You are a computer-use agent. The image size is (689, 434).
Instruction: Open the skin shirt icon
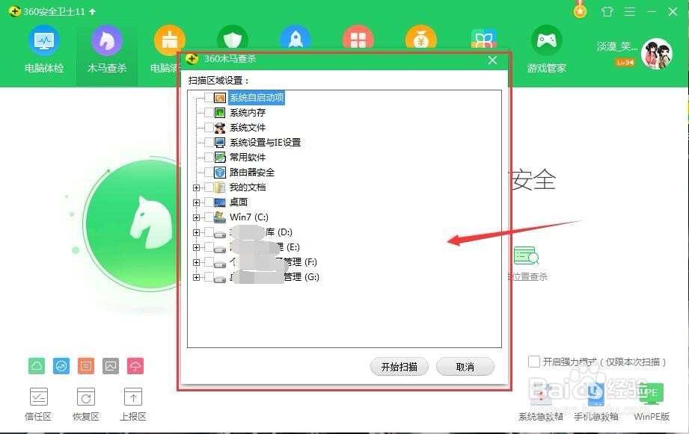tap(607, 11)
